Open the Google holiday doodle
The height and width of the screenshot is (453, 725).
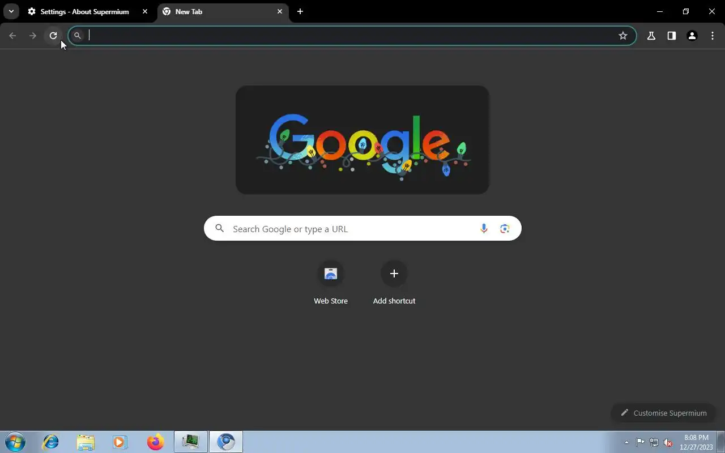click(362, 140)
